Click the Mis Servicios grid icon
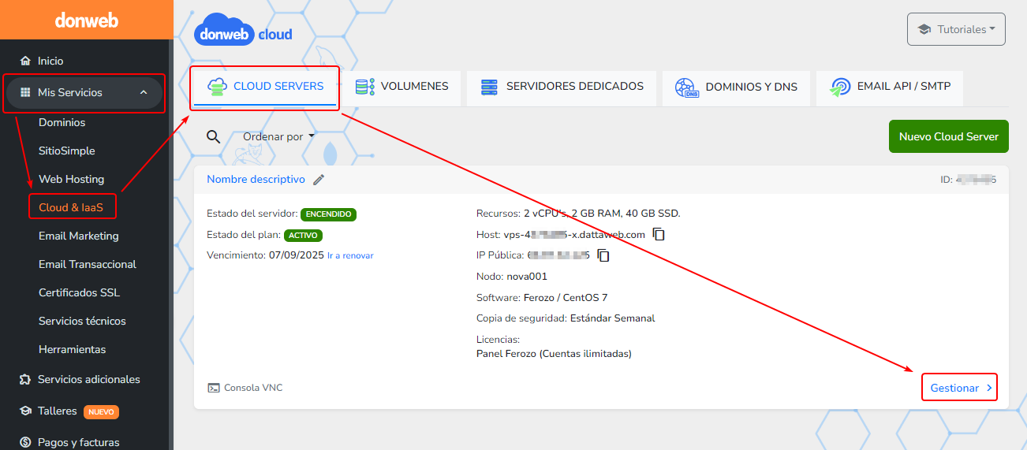The width and height of the screenshot is (1027, 450). pyautogui.click(x=25, y=92)
